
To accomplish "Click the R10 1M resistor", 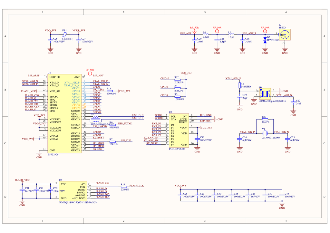I will click(x=265, y=119).
